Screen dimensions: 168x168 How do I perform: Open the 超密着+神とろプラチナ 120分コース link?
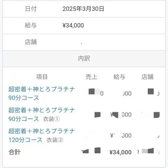tap(42, 135)
